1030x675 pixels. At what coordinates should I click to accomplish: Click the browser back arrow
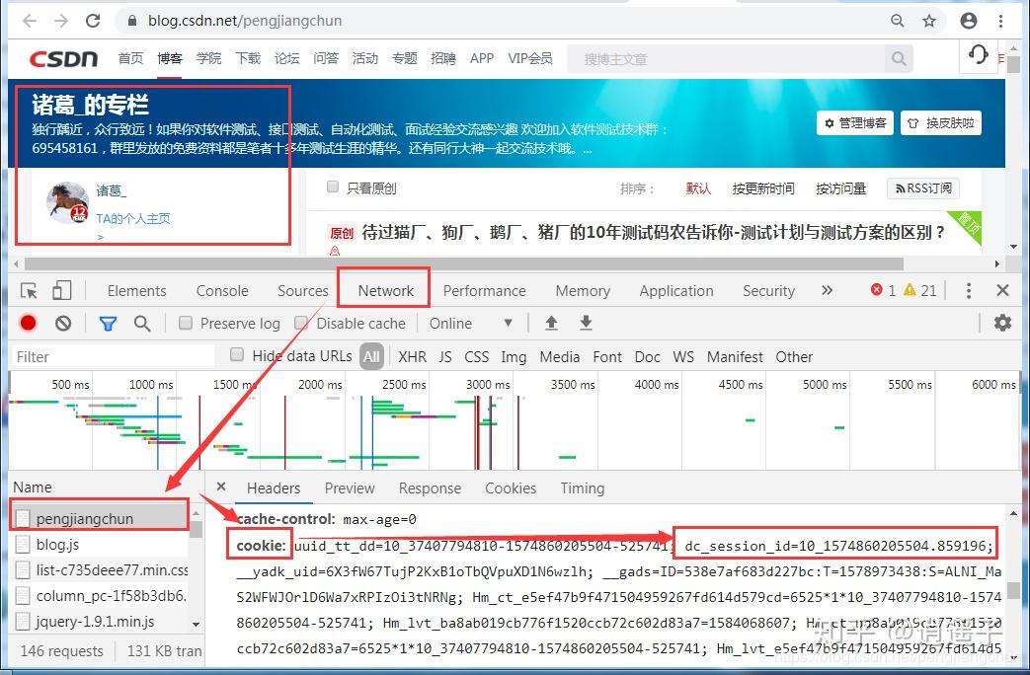[30, 21]
